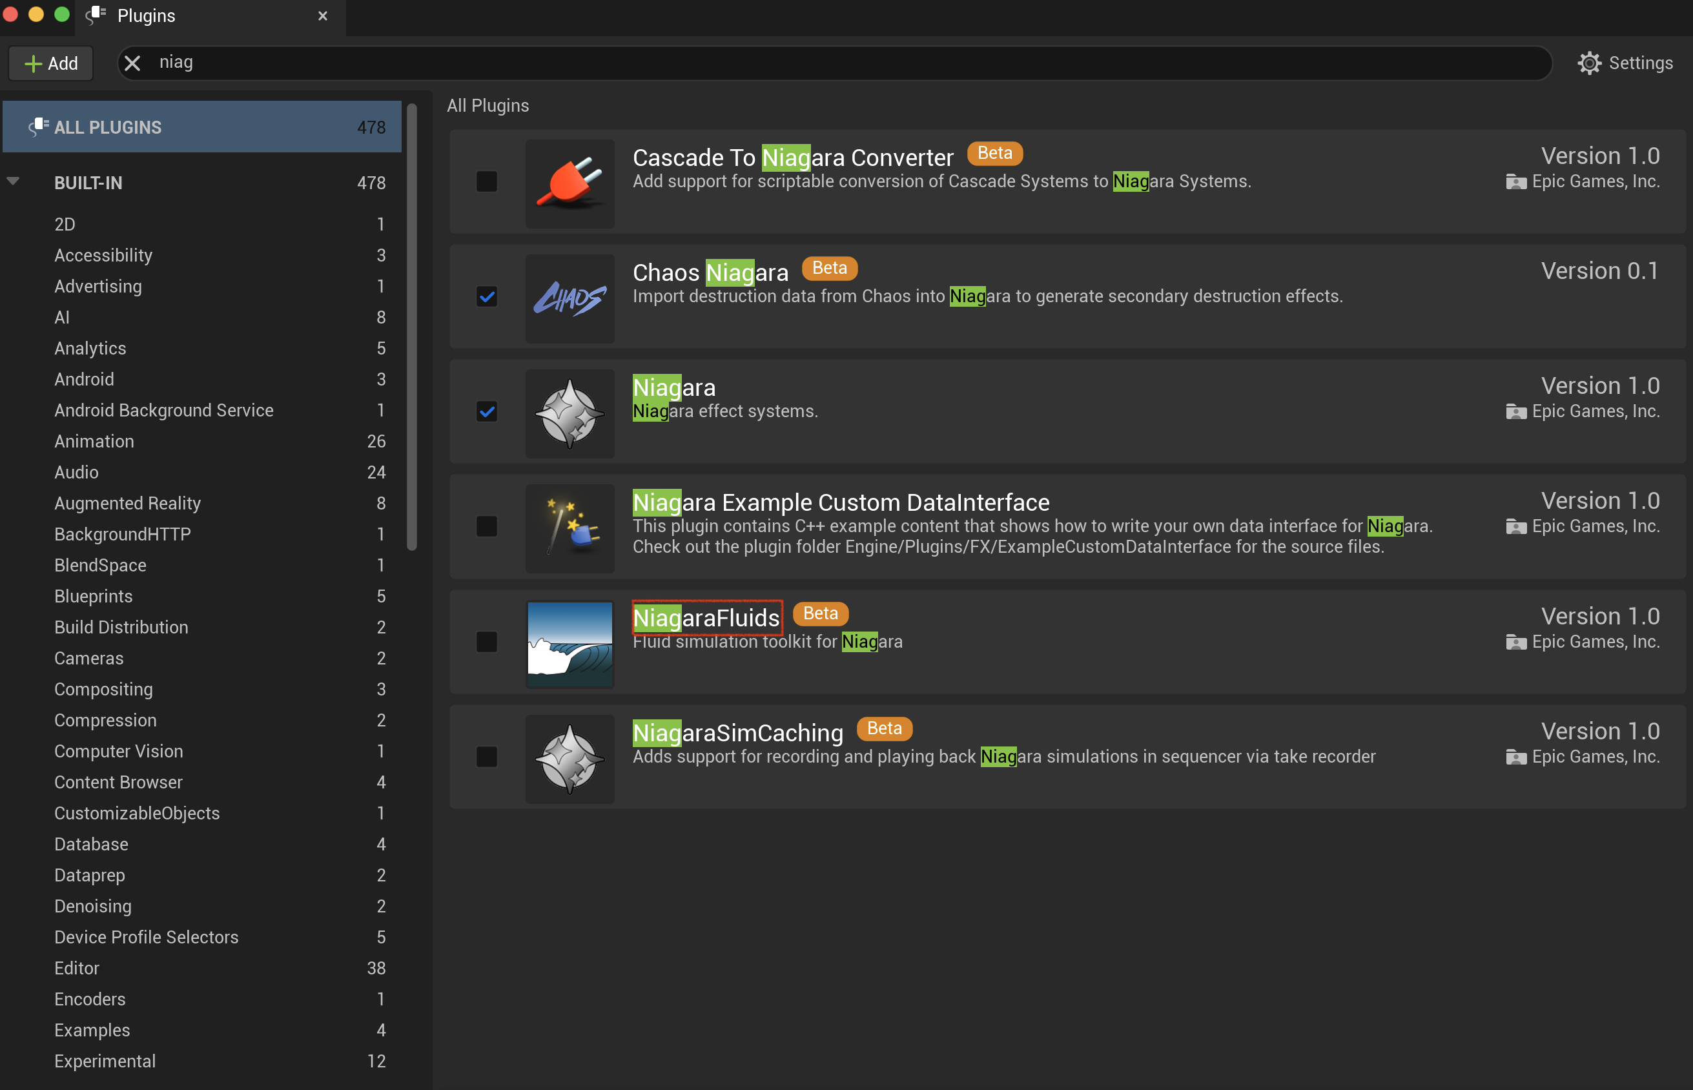Open Epic Games link for Niagara plugin
Viewport: 1693px width, 1090px height.
(1583, 412)
